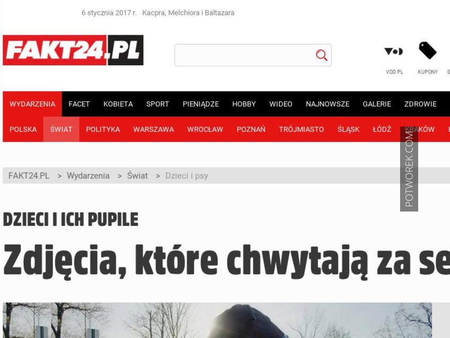This screenshot has height=338, width=450.
Task: Select the Wydarzenia menu tab
Action: tap(32, 104)
